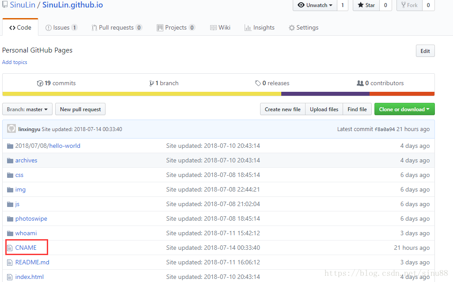Click the file icon next to CNAME
The height and width of the screenshot is (282, 453).
pos(10,248)
